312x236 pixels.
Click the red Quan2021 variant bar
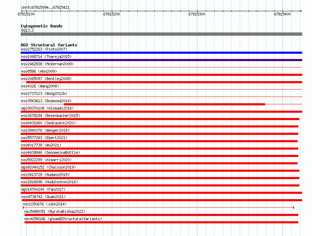pos(162,200)
